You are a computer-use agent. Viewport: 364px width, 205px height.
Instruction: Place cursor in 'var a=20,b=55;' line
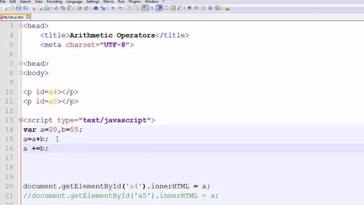point(53,130)
